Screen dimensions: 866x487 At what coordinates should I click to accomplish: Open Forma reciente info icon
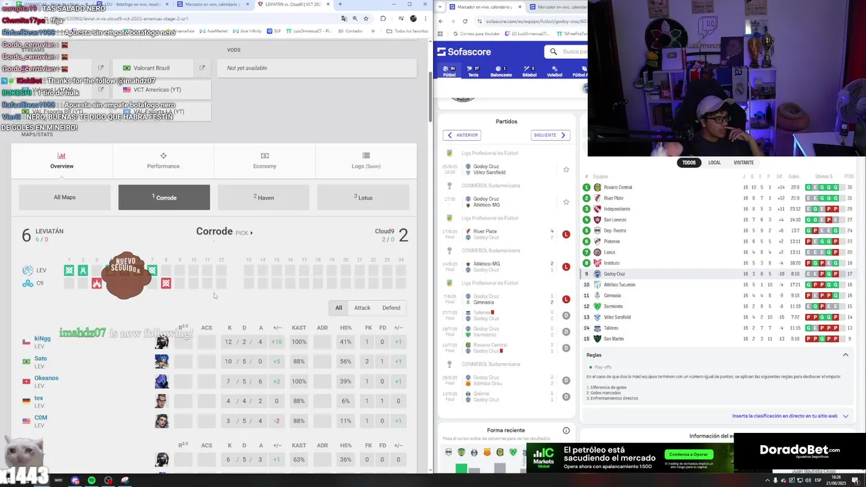coord(566,430)
